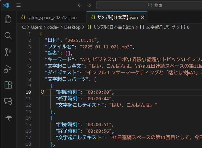Viewport: 202px width, 148px height.
Task: Click the C: breadcrumb segment
Action: [24, 27]
